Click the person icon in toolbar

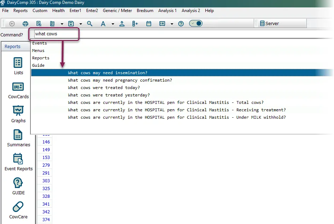[x=122, y=24]
